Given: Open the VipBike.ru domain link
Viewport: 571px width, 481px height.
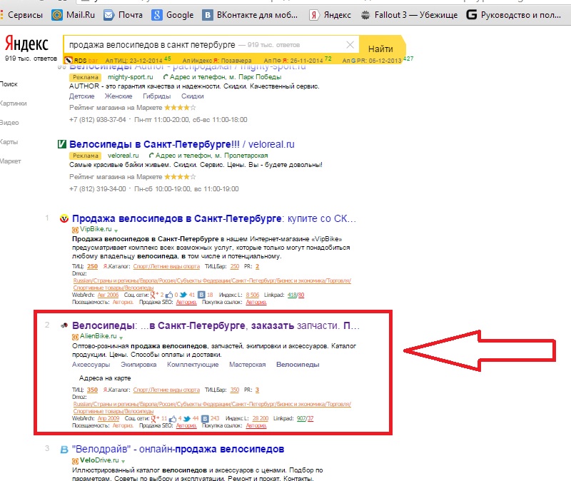Looking at the screenshot, I should (96, 229).
